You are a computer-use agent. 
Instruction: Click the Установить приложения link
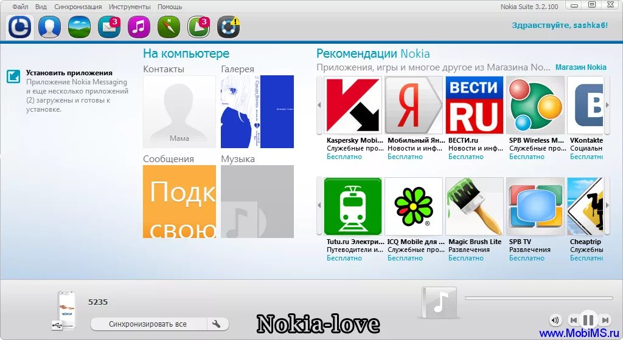tap(69, 72)
